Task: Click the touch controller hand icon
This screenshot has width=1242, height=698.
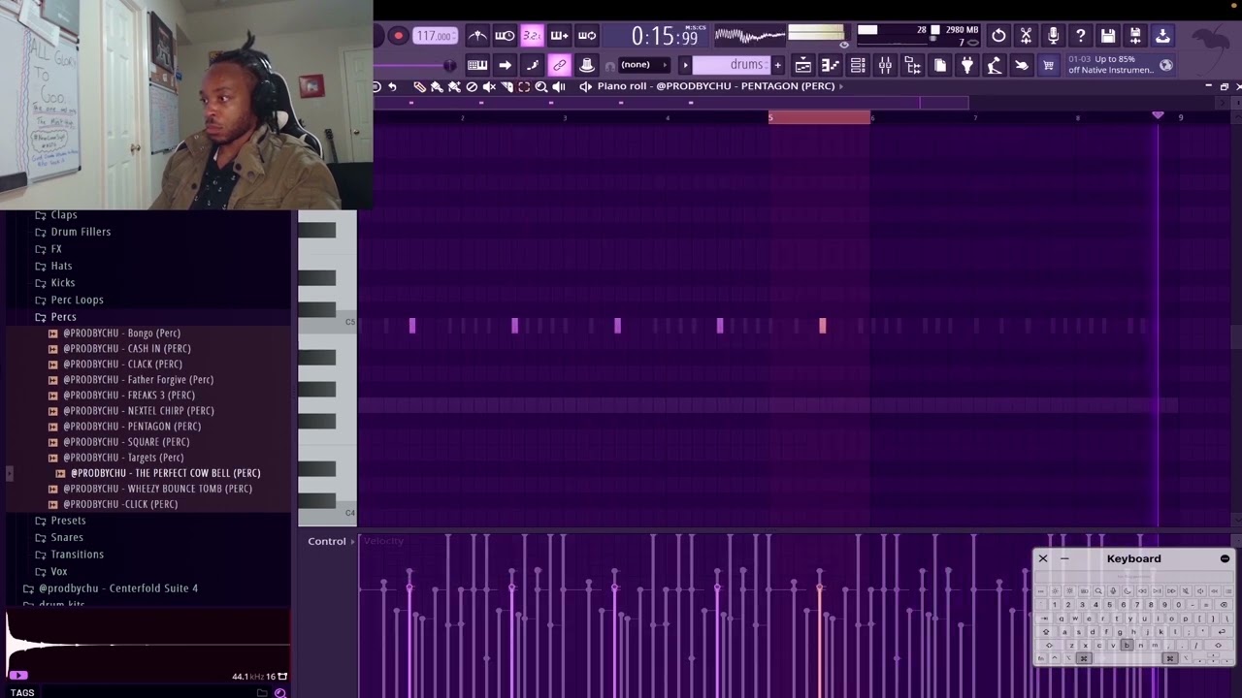Action: 1021,65
